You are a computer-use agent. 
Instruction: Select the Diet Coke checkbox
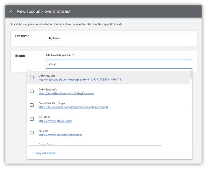pyautogui.click(x=32, y=119)
